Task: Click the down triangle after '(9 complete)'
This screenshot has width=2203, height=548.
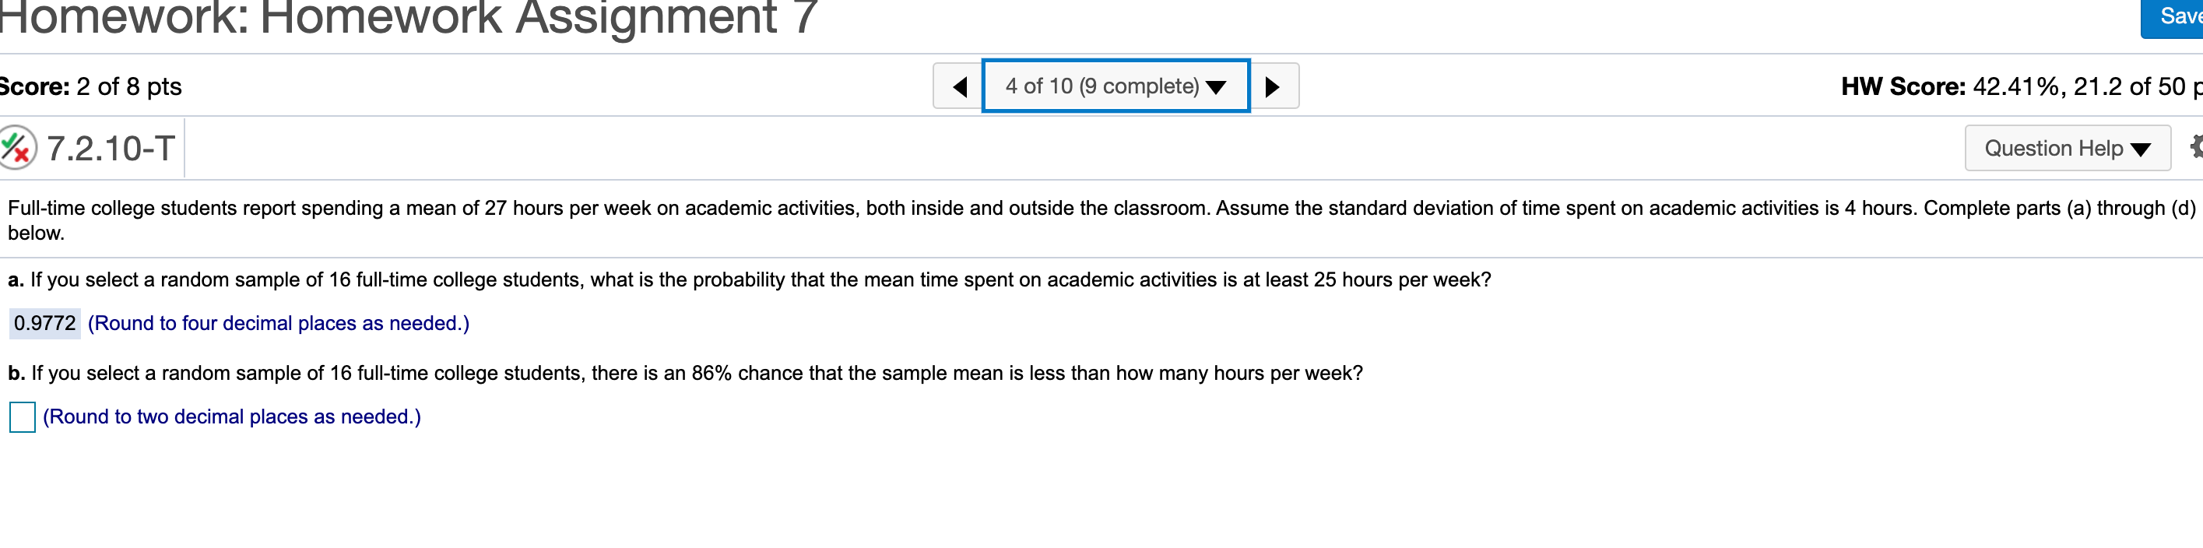Action: click(x=1216, y=87)
